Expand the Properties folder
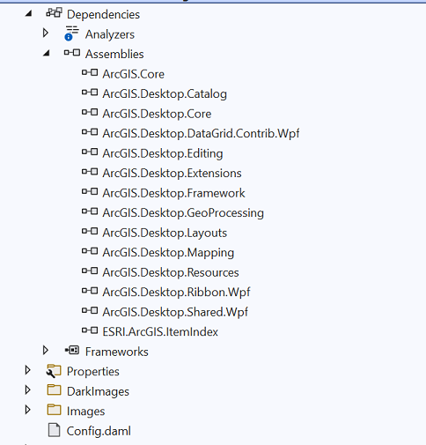Screen dimensions: 426x445 [28, 370]
